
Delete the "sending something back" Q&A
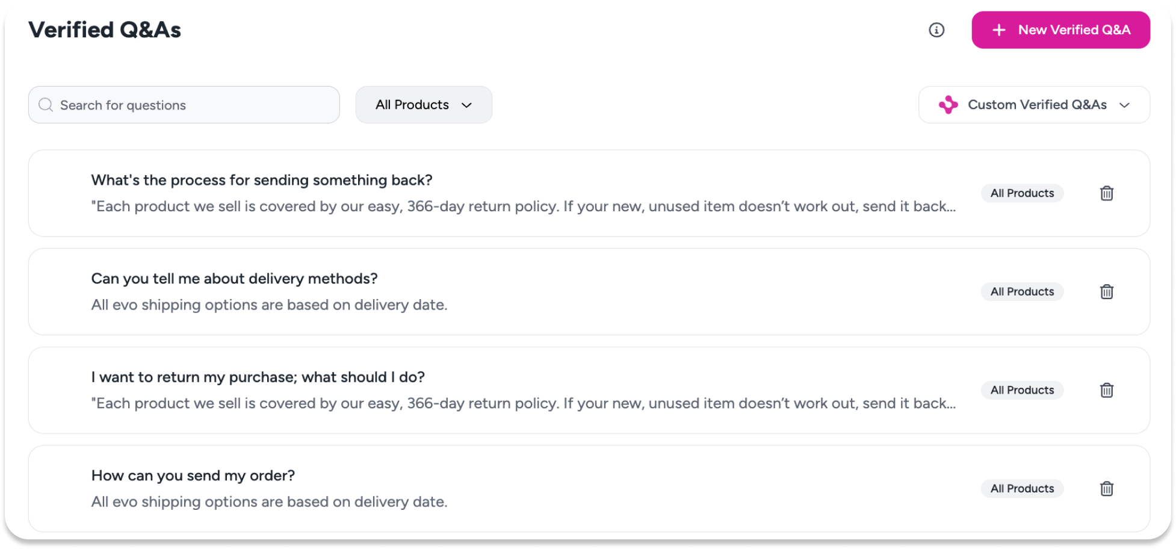[x=1107, y=193]
